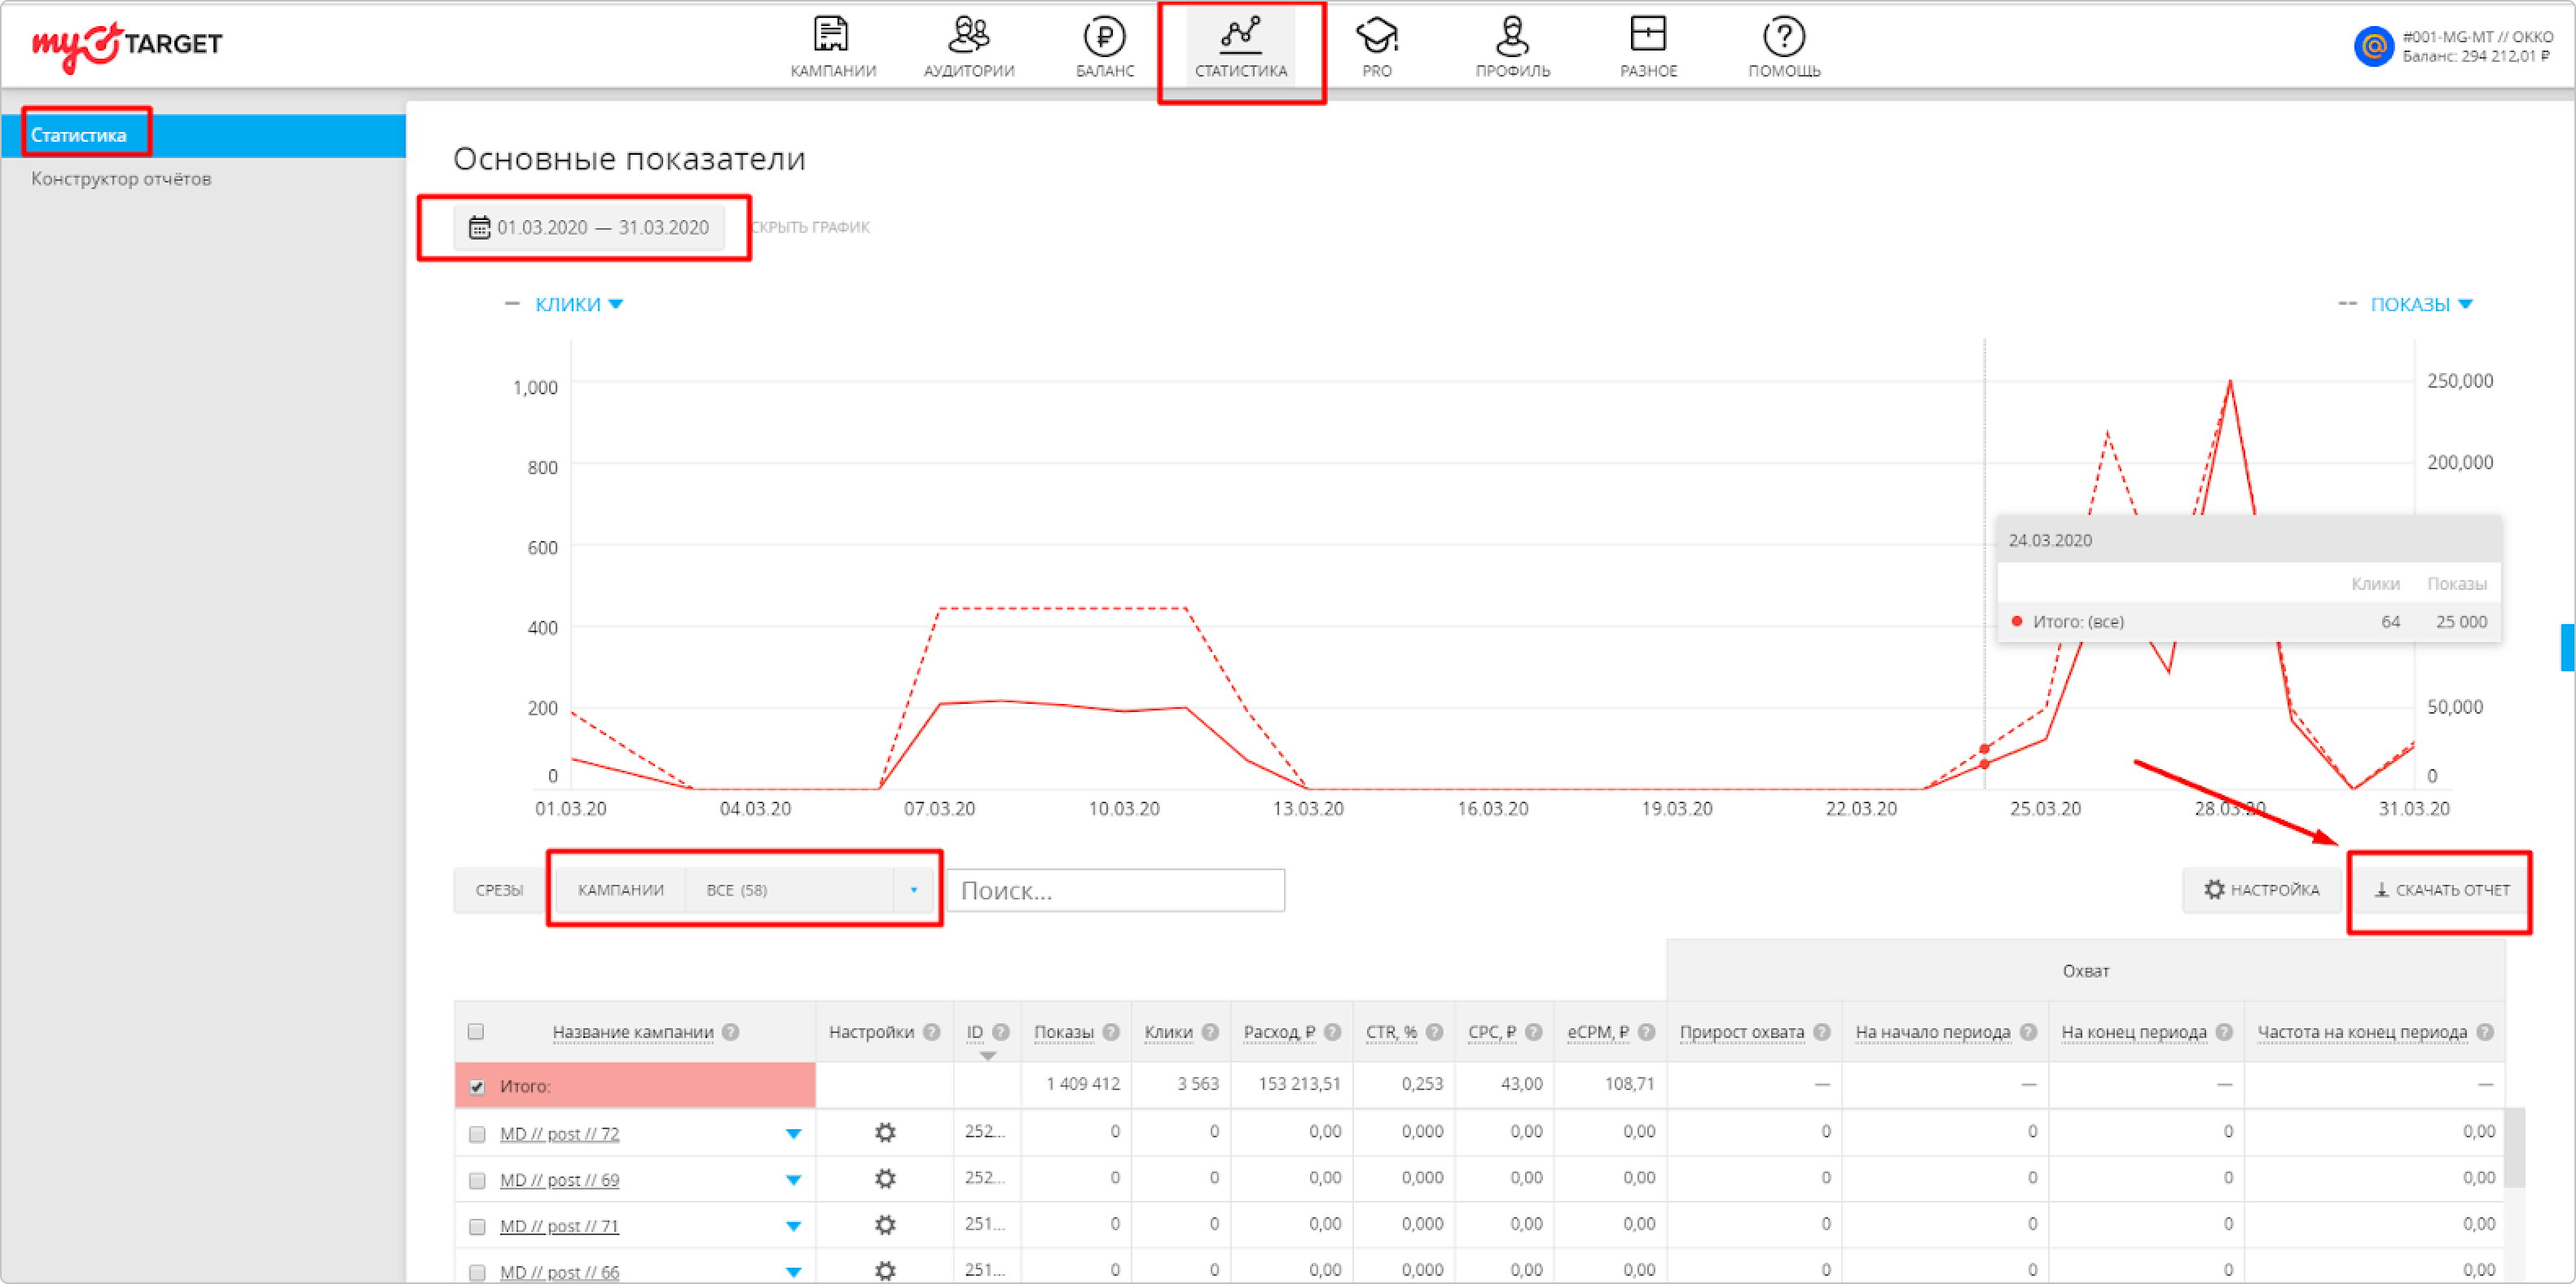Click the Скачать отчет button
This screenshot has height=1284, width=2576.
pos(2441,890)
